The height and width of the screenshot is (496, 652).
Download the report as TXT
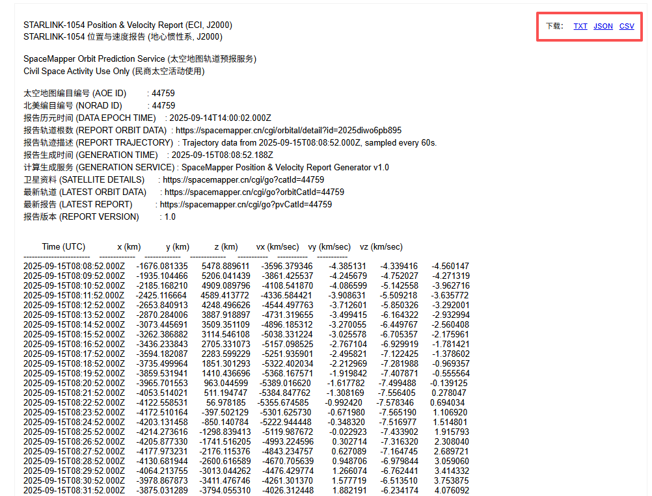580,26
